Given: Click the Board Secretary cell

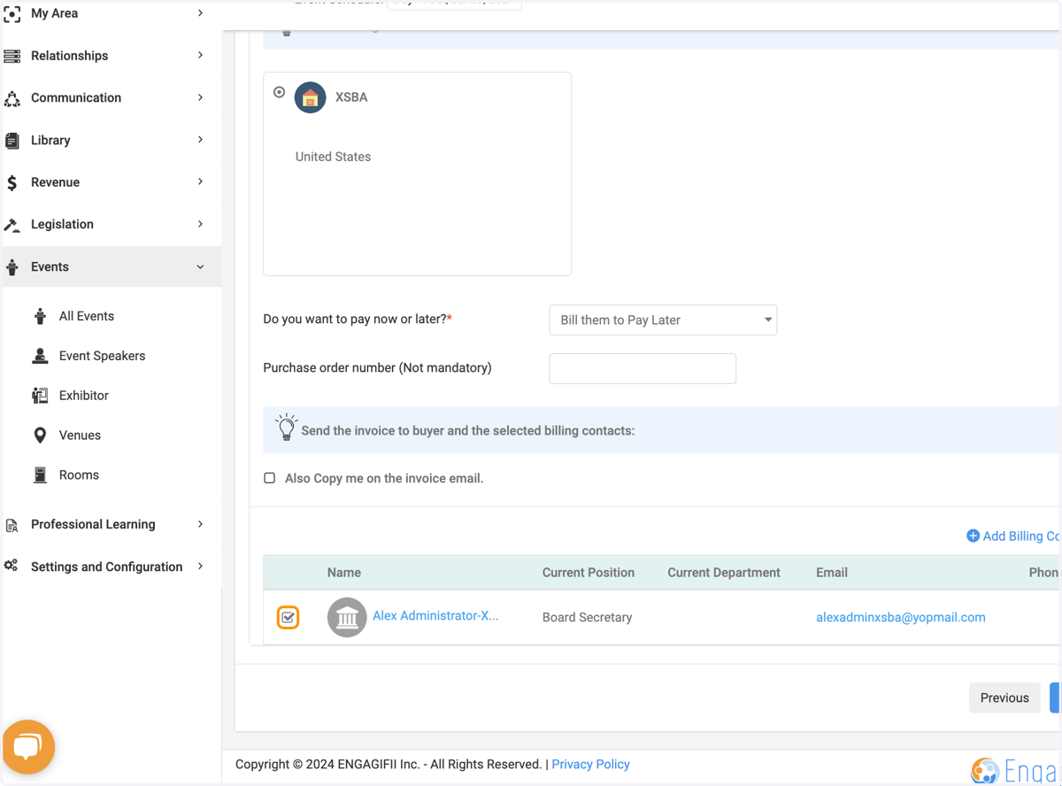Looking at the screenshot, I should (588, 618).
